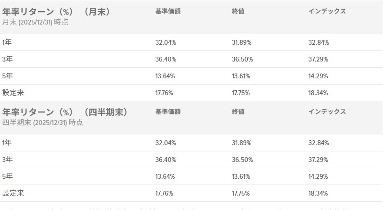Select the 1年 row label in the month-end table
Image resolution: width=384 pixels, height=210 pixels.
click(7, 42)
